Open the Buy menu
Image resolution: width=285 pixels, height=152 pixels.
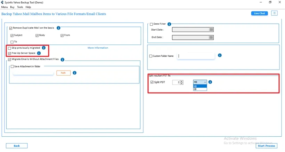point(12,7)
